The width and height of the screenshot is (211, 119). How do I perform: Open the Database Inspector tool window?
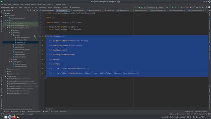(x=34, y=112)
